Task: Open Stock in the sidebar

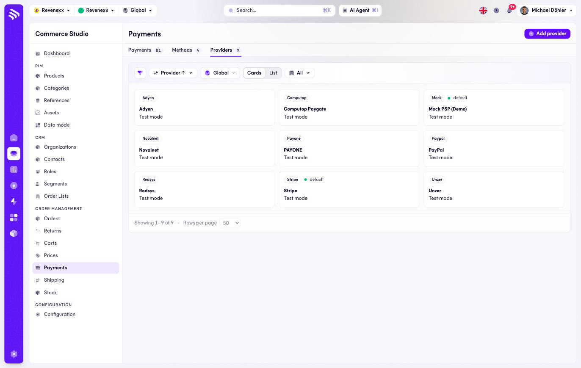Action: [76, 293]
